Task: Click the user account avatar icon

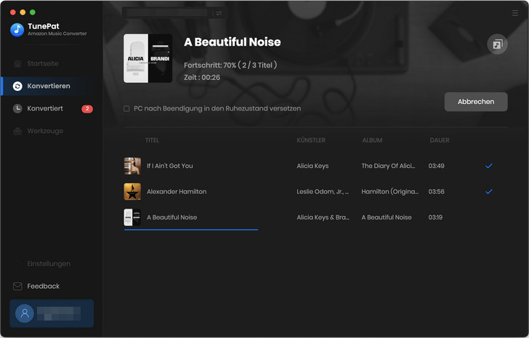Action: [25, 313]
